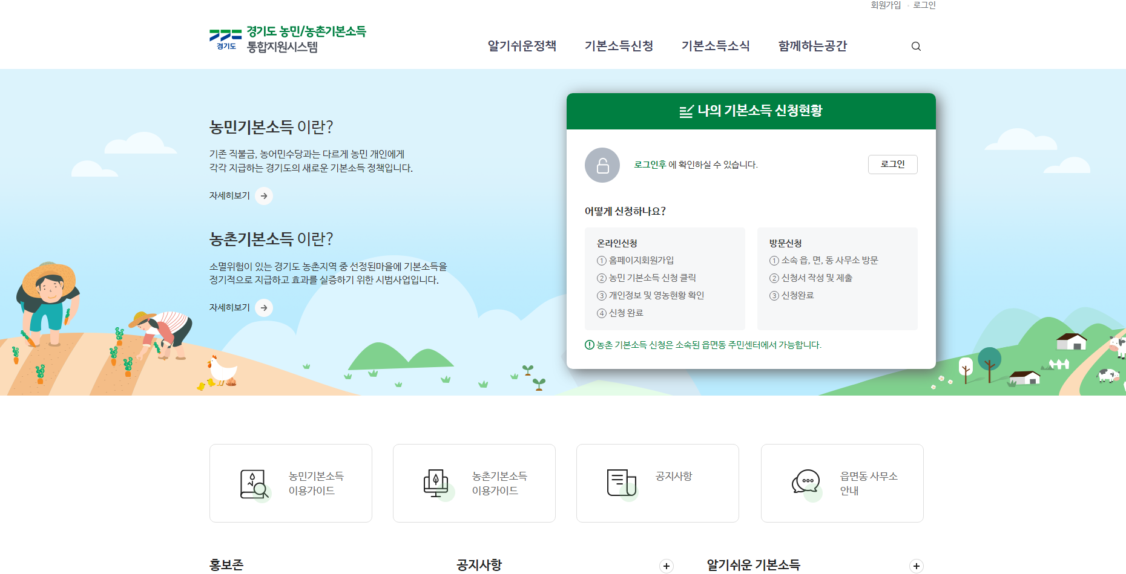Click the 공지사항 section heading at bottom
Image resolution: width=1126 pixels, height=574 pixels.
pos(479,565)
